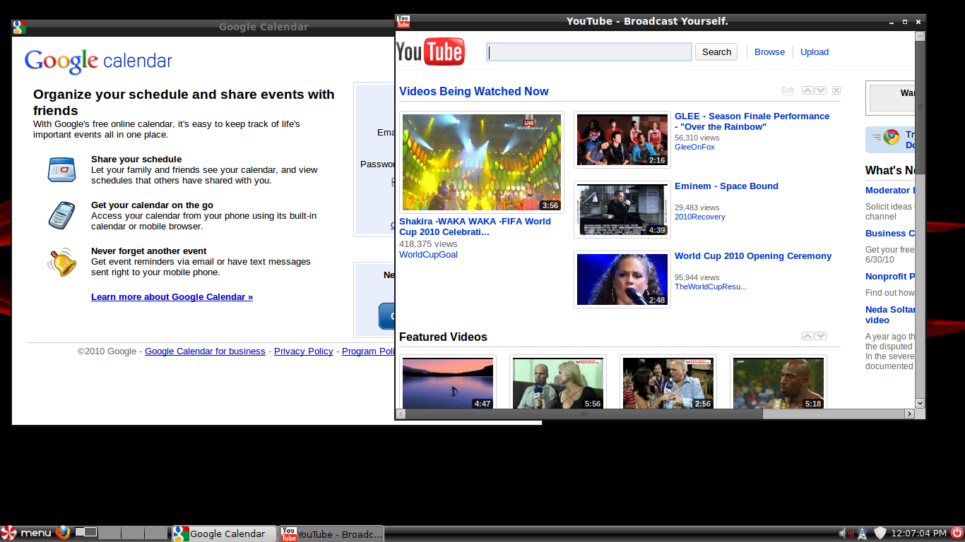Move the Featured Videos module down
Image resolution: width=965 pixels, height=542 pixels.
click(x=821, y=336)
